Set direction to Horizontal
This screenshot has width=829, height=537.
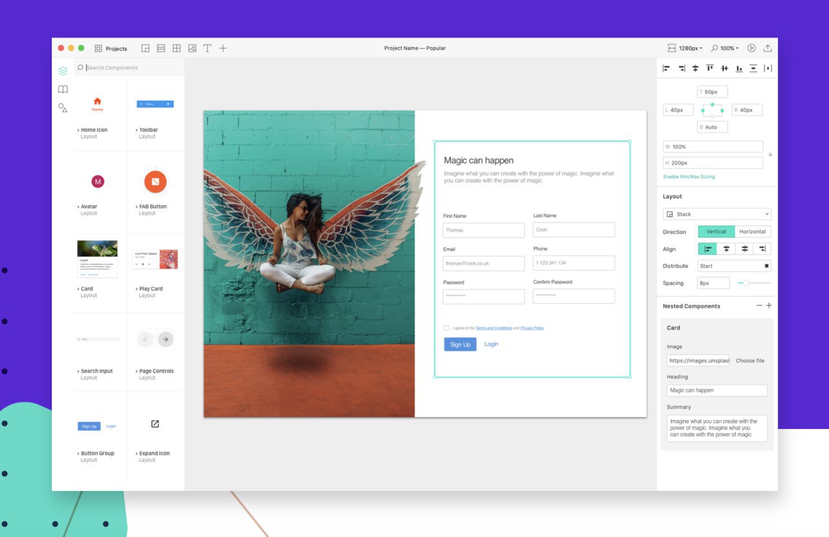pos(753,232)
